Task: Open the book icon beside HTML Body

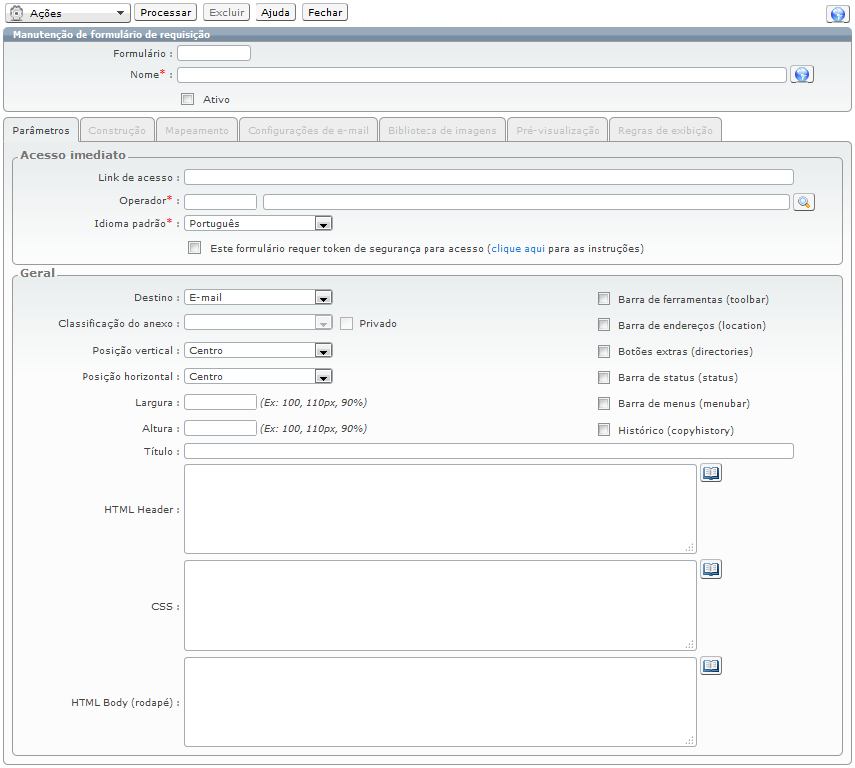Action: pyautogui.click(x=711, y=666)
